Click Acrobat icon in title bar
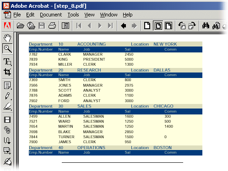Viewport: 228px width, 171px height. [6, 6]
